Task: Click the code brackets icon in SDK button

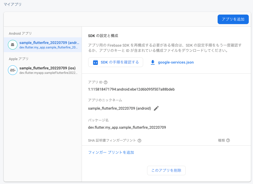Action: click(95, 62)
